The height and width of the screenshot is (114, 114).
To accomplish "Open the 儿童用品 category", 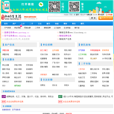I will point(82,86).
